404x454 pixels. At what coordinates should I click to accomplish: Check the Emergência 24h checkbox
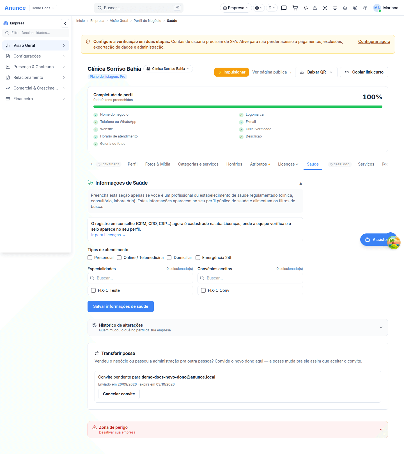(x=198, y=258)
